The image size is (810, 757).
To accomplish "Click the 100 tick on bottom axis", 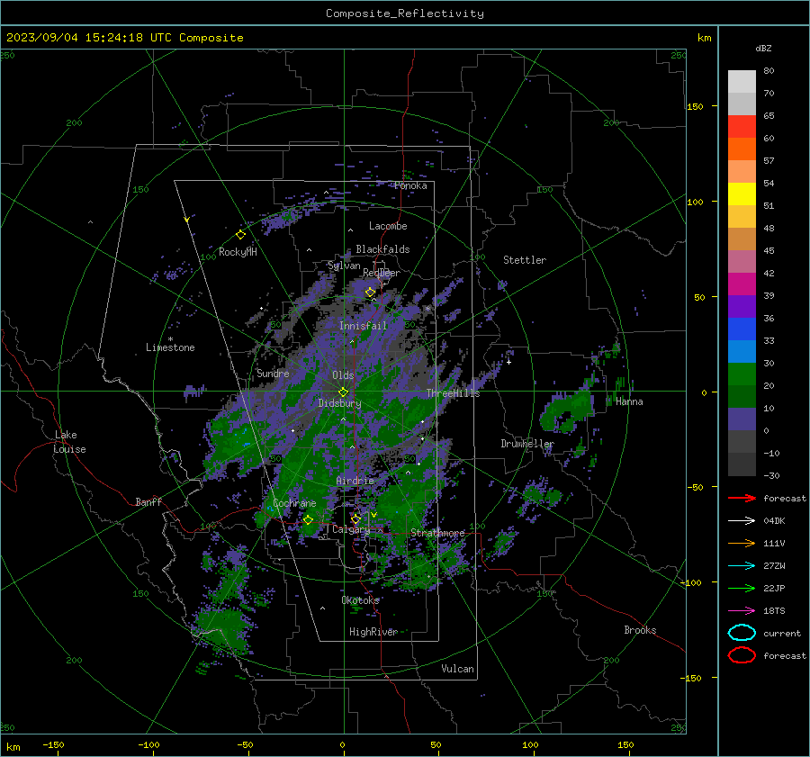I will click(530, 744).
